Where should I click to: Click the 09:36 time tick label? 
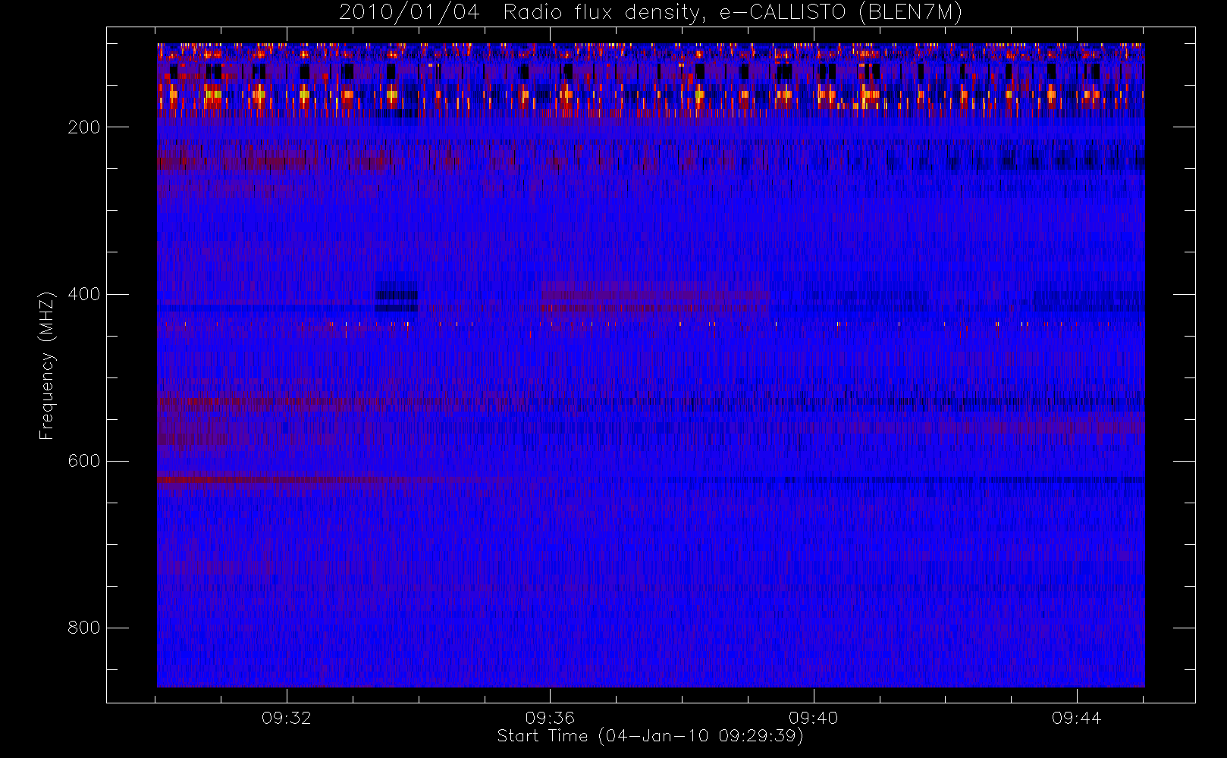pos(550,718)
